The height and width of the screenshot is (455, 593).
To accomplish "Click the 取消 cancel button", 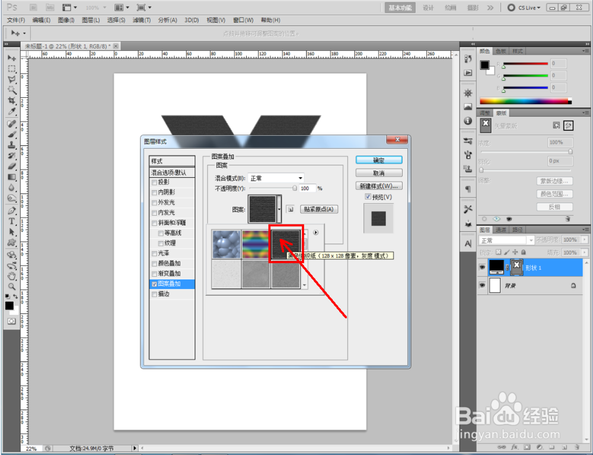I will pyautogui.click(x=378, y=173).
